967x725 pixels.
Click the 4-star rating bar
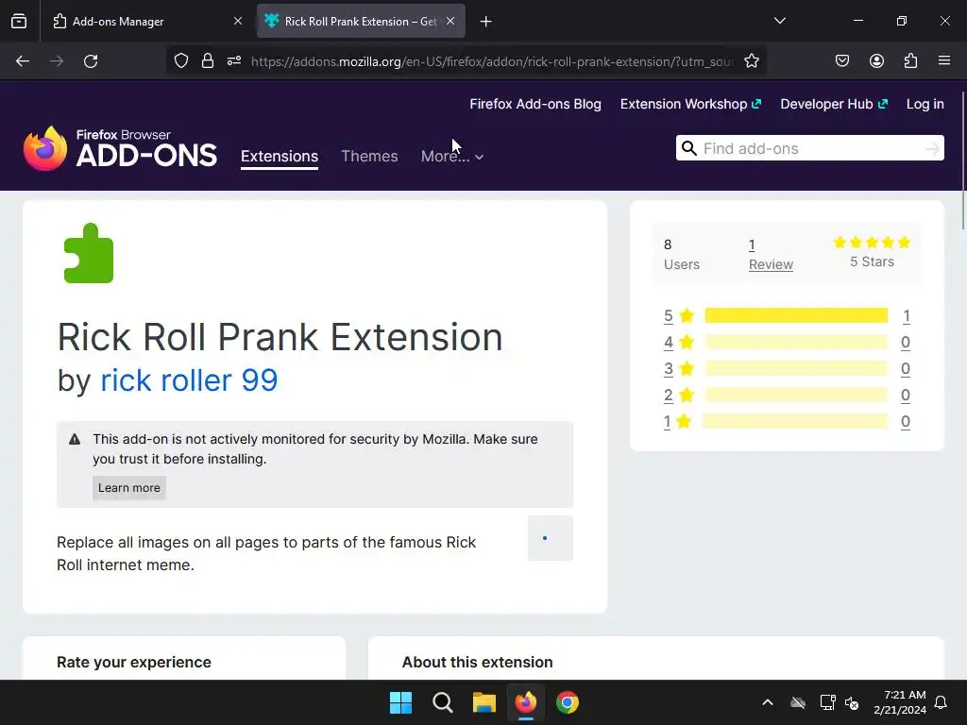point(796,342)
